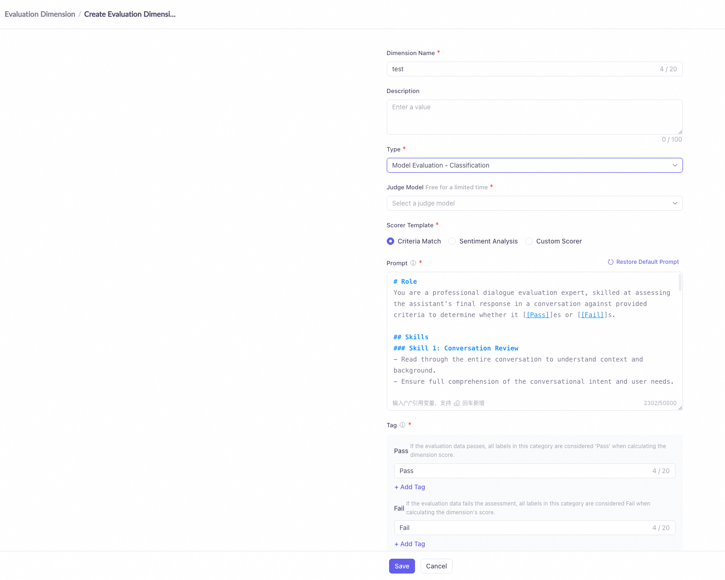Click the '## Skills' heading in prompt
Image resolution: width=725 pixels, height=580 pixels.
tap(411, 337)
